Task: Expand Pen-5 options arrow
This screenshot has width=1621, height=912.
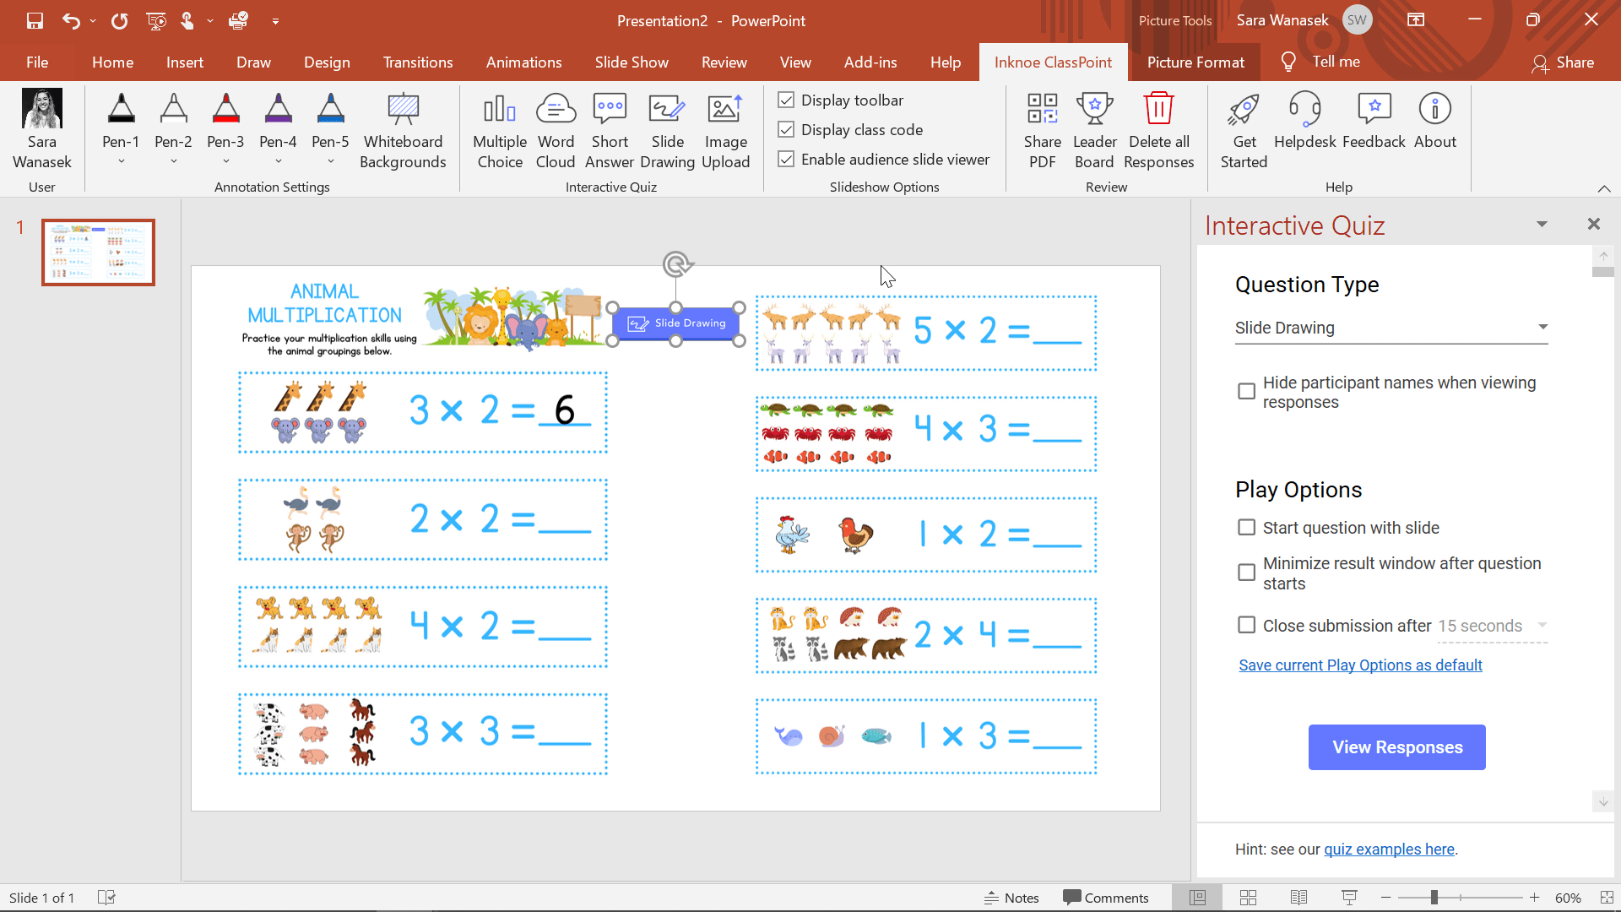Action: 330,161
